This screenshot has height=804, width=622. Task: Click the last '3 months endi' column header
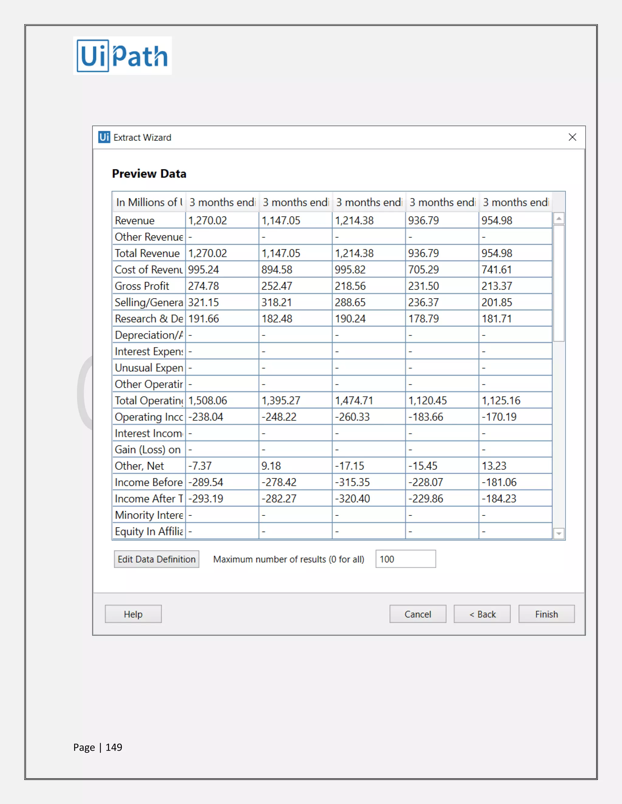515,202
